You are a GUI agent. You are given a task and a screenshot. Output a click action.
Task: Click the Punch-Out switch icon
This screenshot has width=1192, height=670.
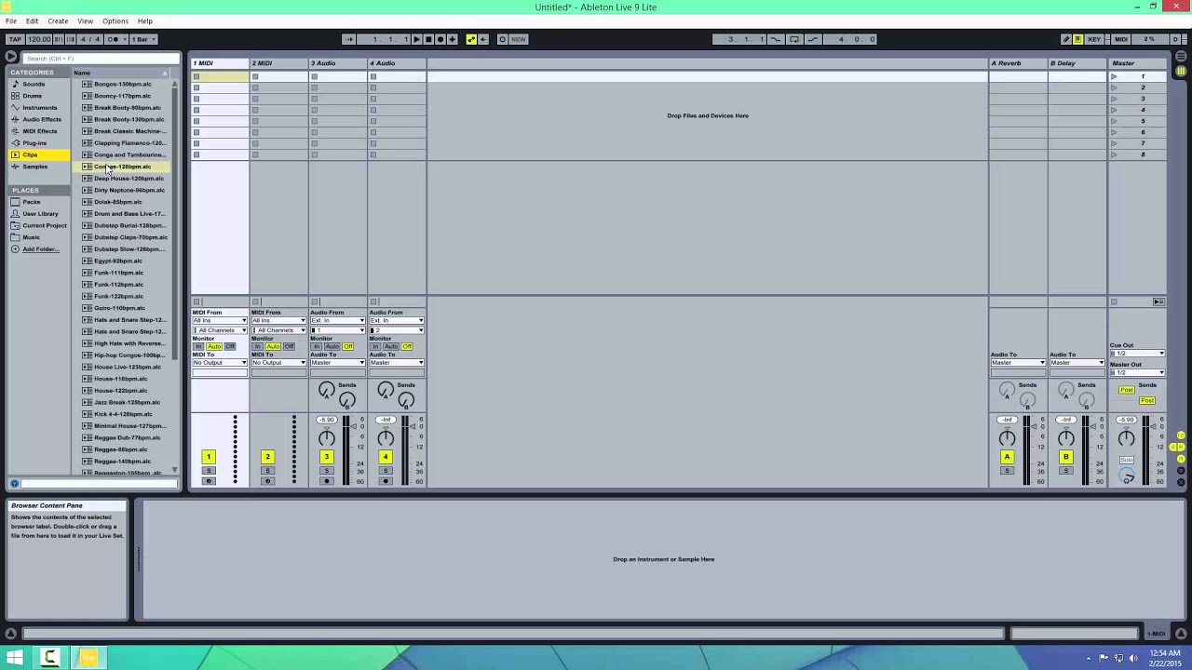pos(813,39)
